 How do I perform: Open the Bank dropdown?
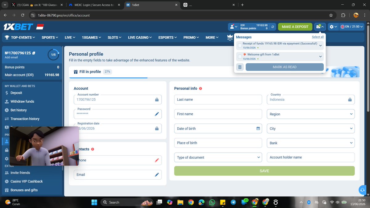click(310, 143)
